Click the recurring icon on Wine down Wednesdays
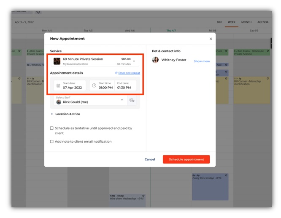 143,196
